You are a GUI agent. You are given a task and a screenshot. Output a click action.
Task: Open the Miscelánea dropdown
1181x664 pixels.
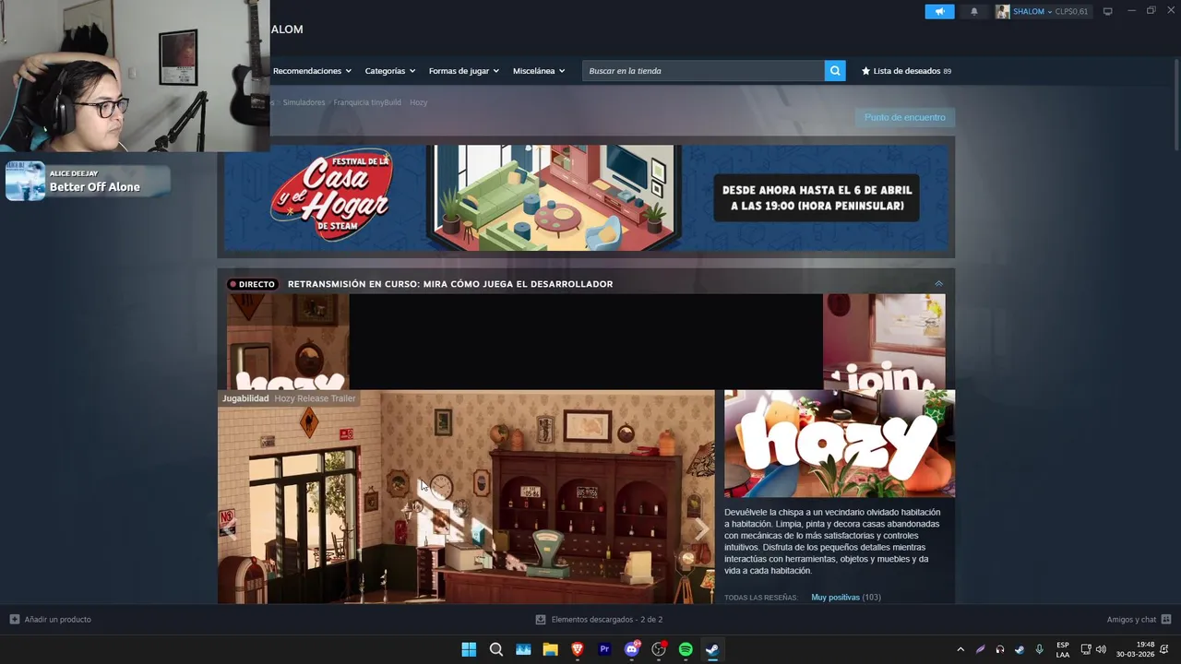tap(539, 71)
